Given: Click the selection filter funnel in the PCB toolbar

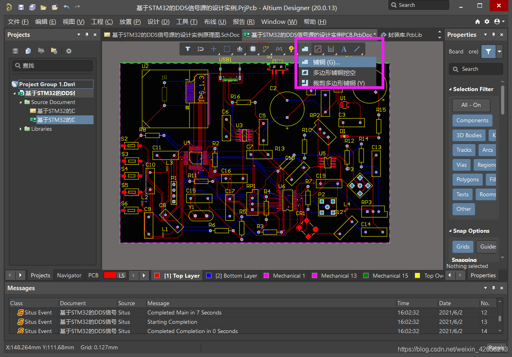Looking at the screenshot, I should [188, 49].
